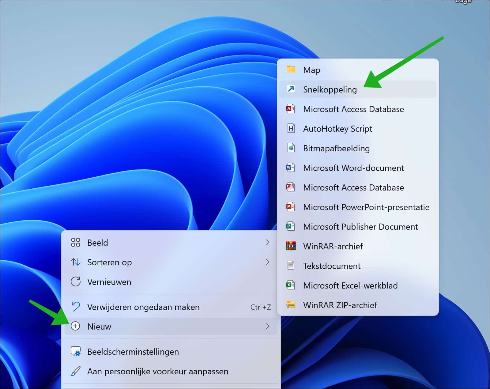This screenshot has width=490, height=389.
Task: Select the WinRAR-archief books icon
Action: click(291, 246)
